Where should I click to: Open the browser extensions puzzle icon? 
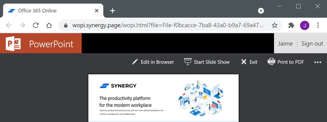coord(291,25)
